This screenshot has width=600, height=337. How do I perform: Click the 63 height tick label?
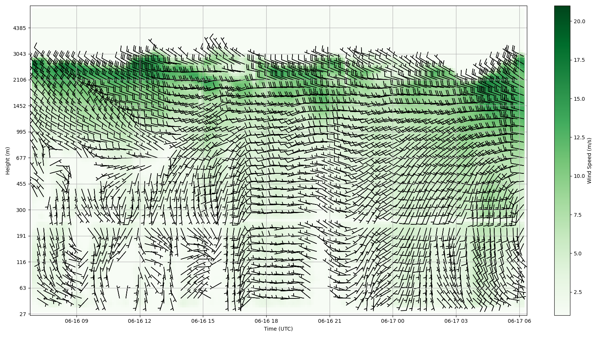pyautogui.click(x=22, y=288)
